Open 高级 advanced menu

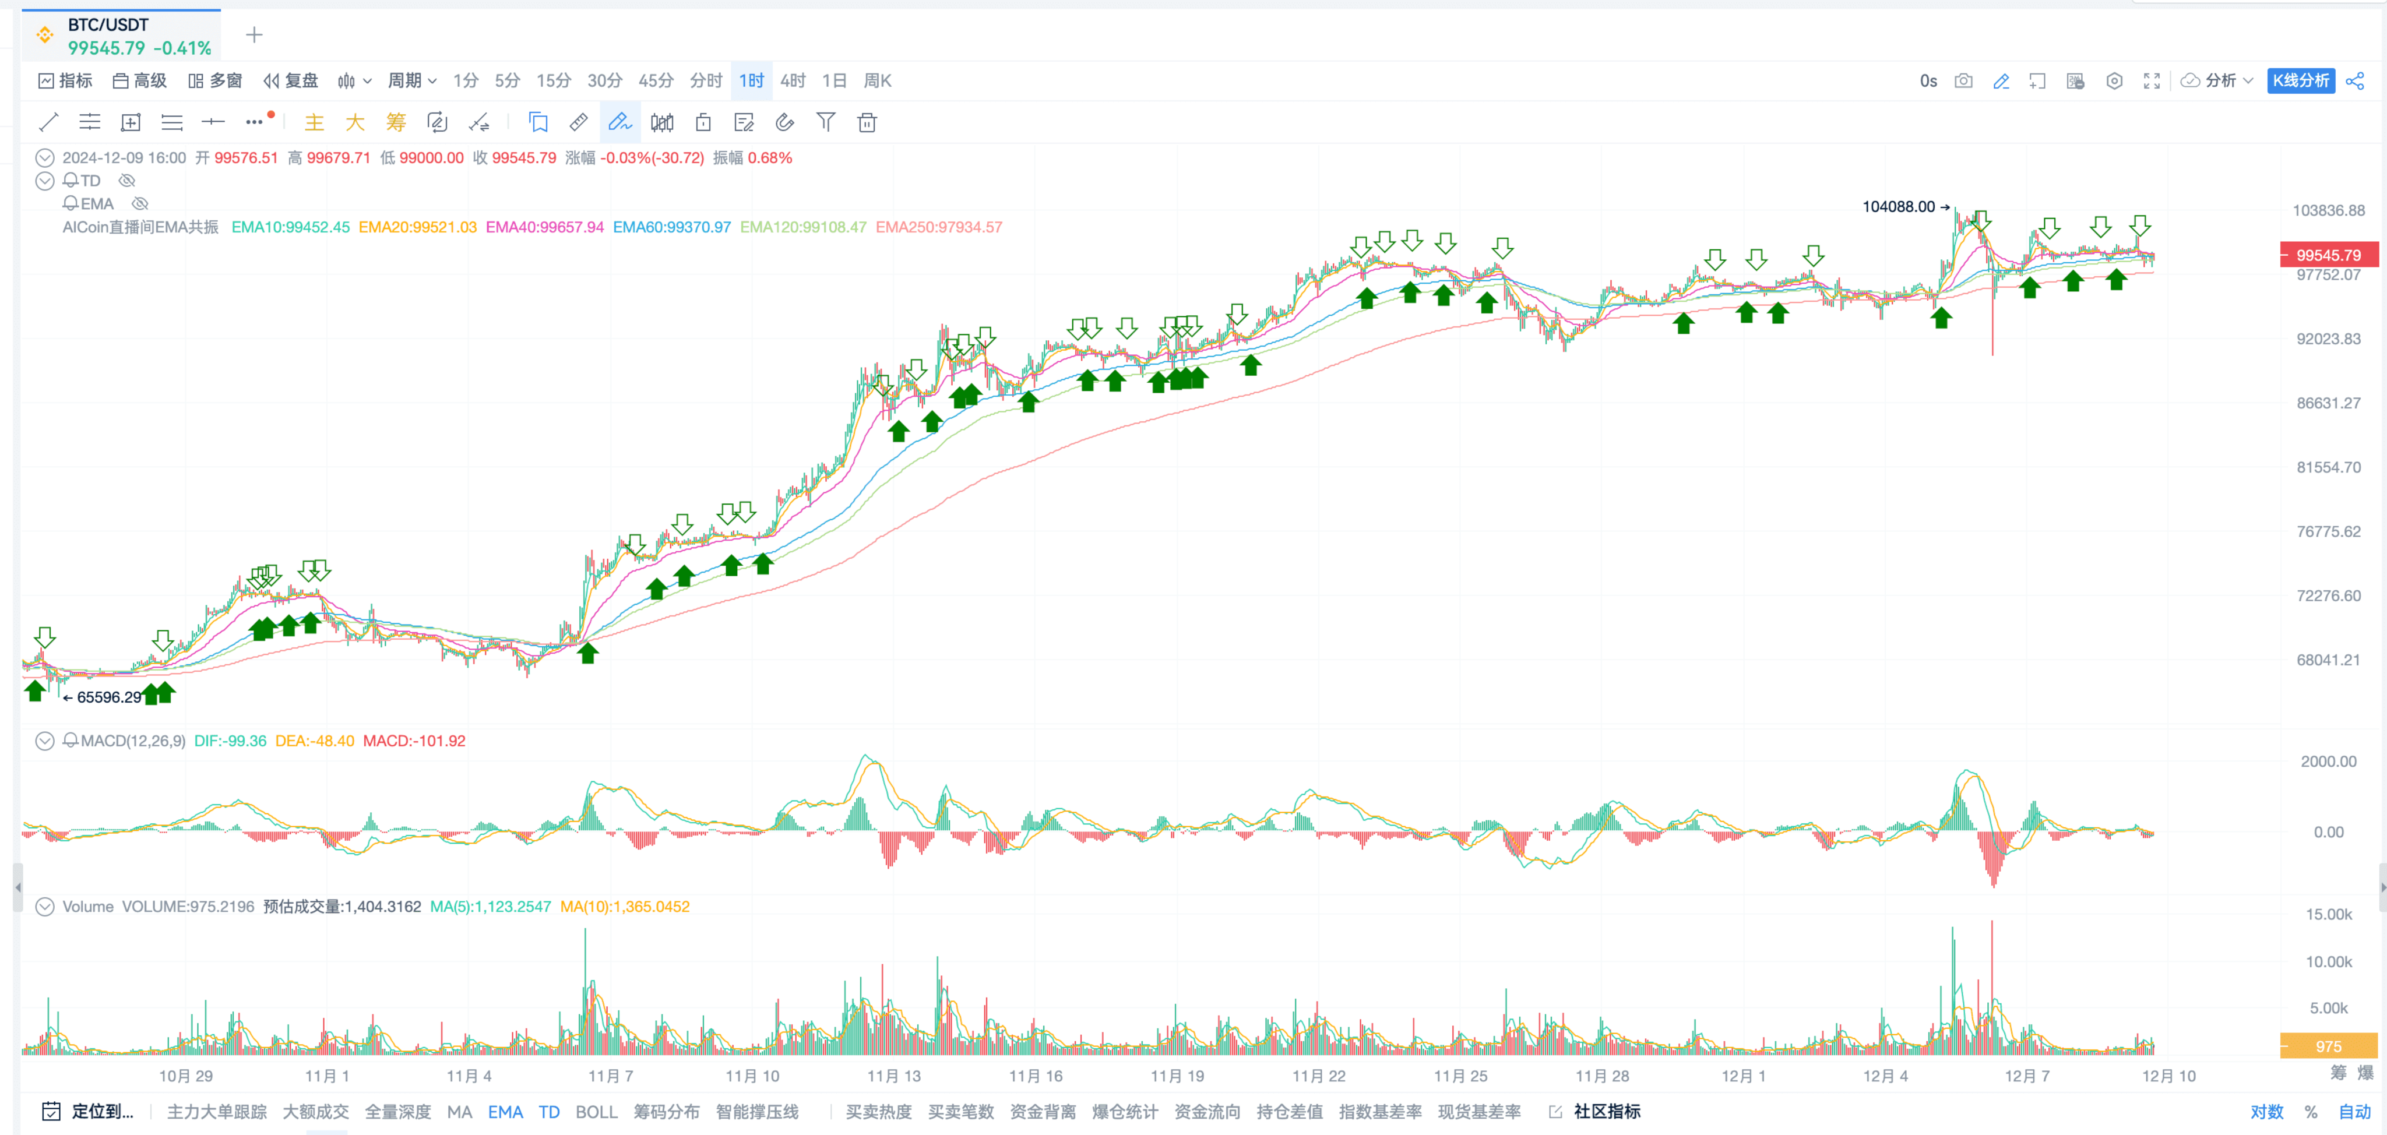pos(140,80)
